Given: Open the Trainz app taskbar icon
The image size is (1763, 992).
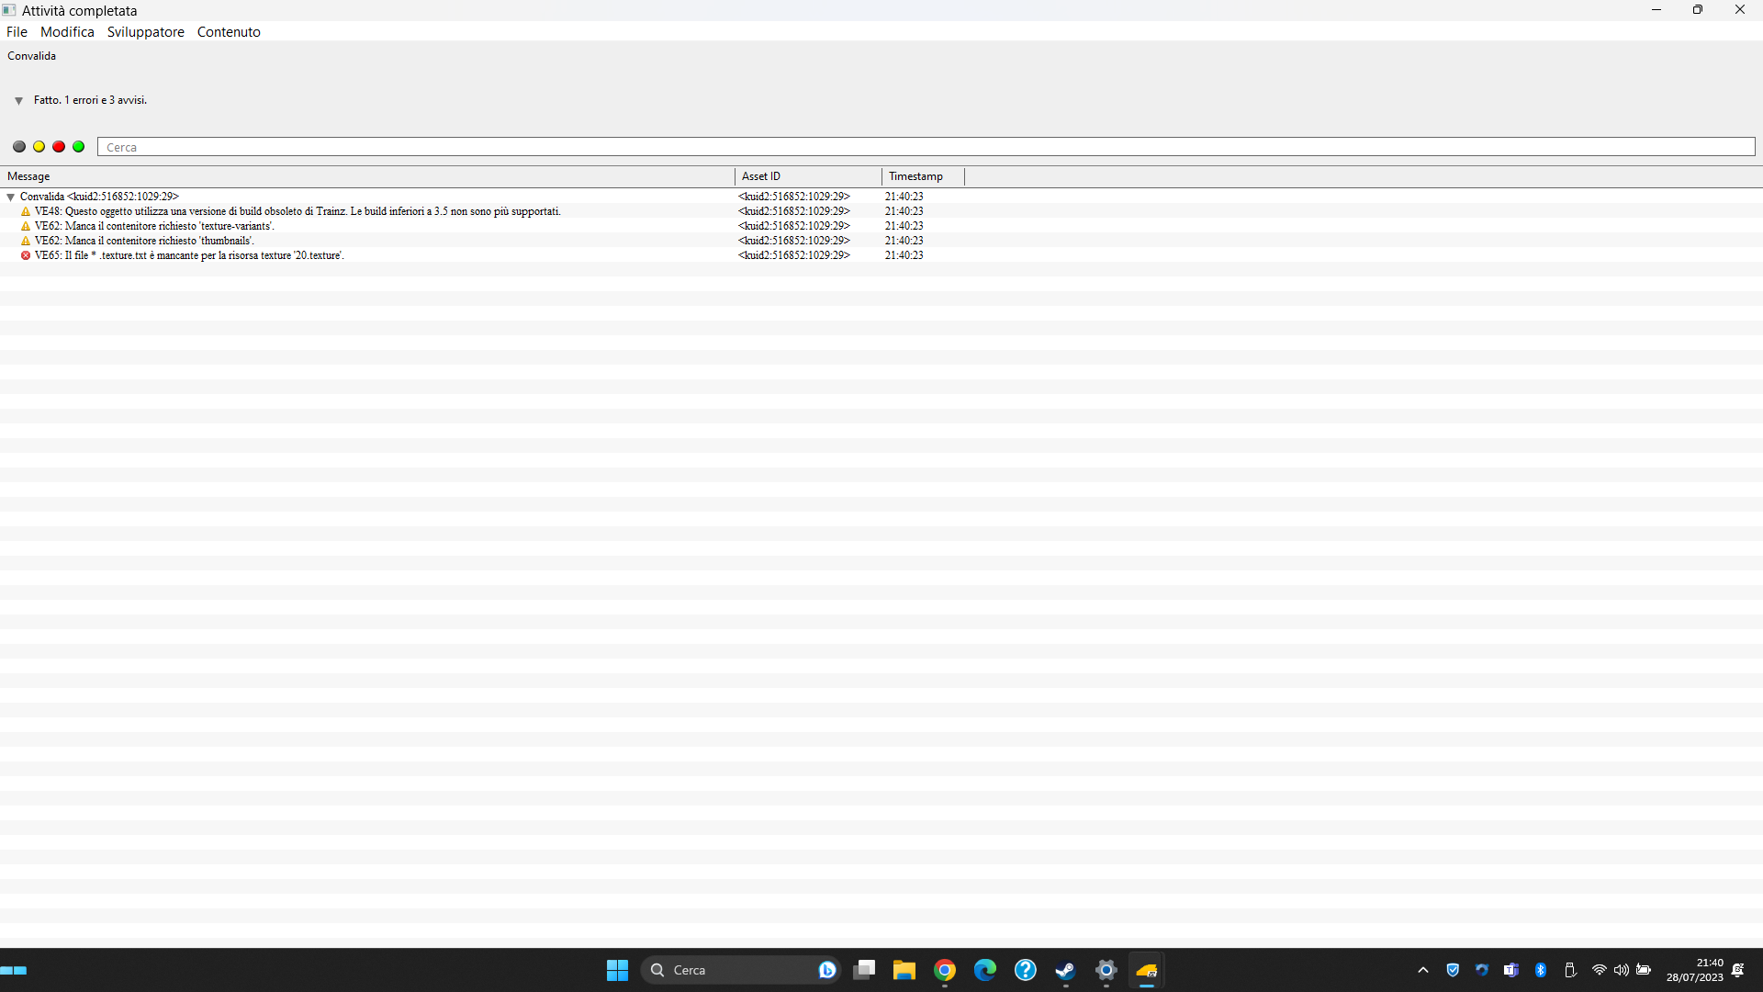Looking at the screenshot, I should [1146, 970].
